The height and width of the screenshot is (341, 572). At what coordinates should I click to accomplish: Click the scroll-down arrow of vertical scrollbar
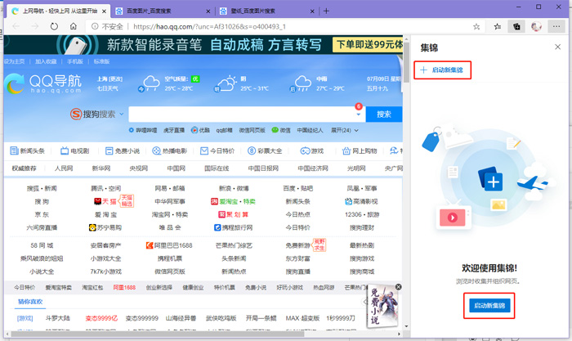click(406, 326)
